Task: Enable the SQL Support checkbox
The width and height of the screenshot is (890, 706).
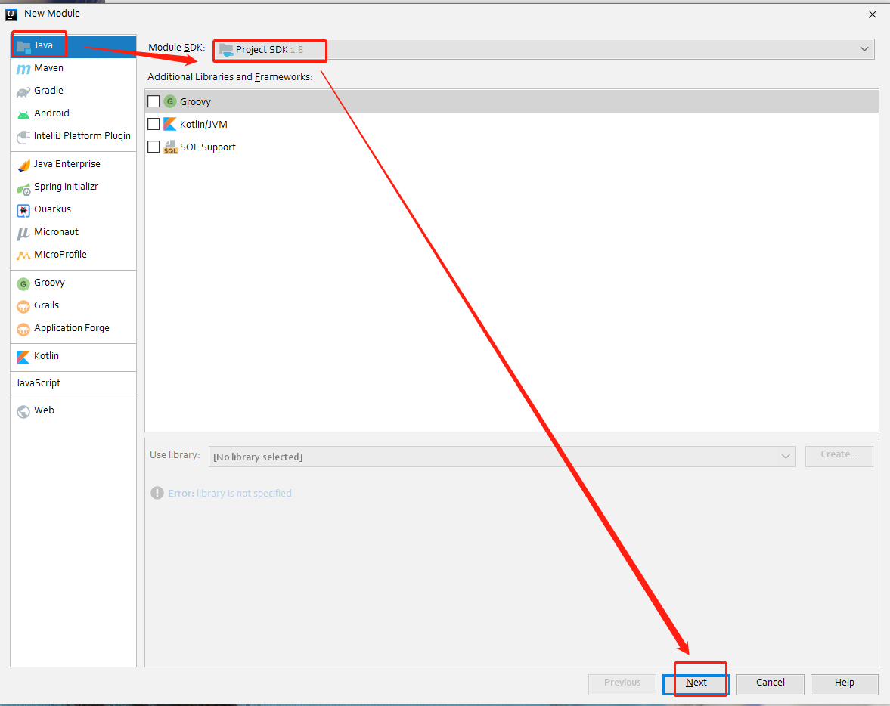Action: tap(154, 147)
